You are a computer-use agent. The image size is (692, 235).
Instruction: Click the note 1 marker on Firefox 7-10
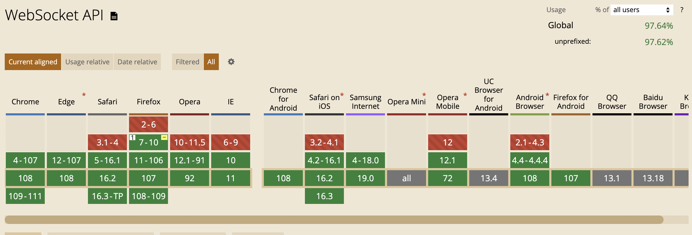[132, 138]
